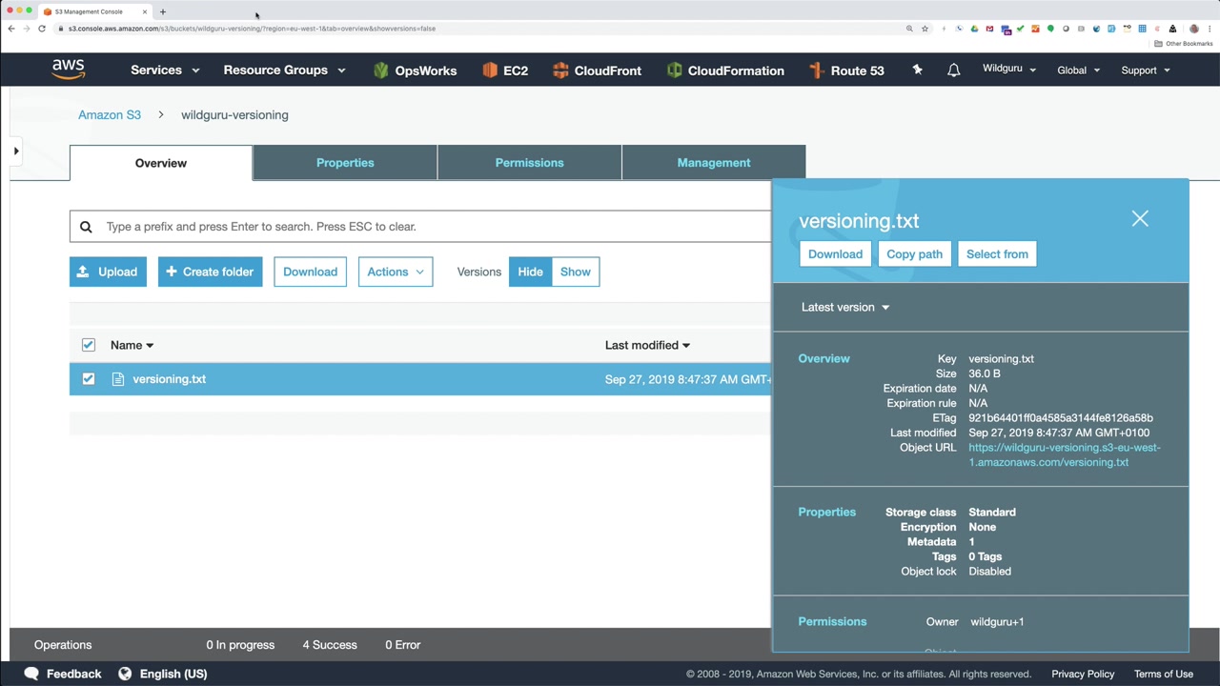Bookmark this page with the star
The width and height of the screenshot is (1220, 686).
point(925,29)
